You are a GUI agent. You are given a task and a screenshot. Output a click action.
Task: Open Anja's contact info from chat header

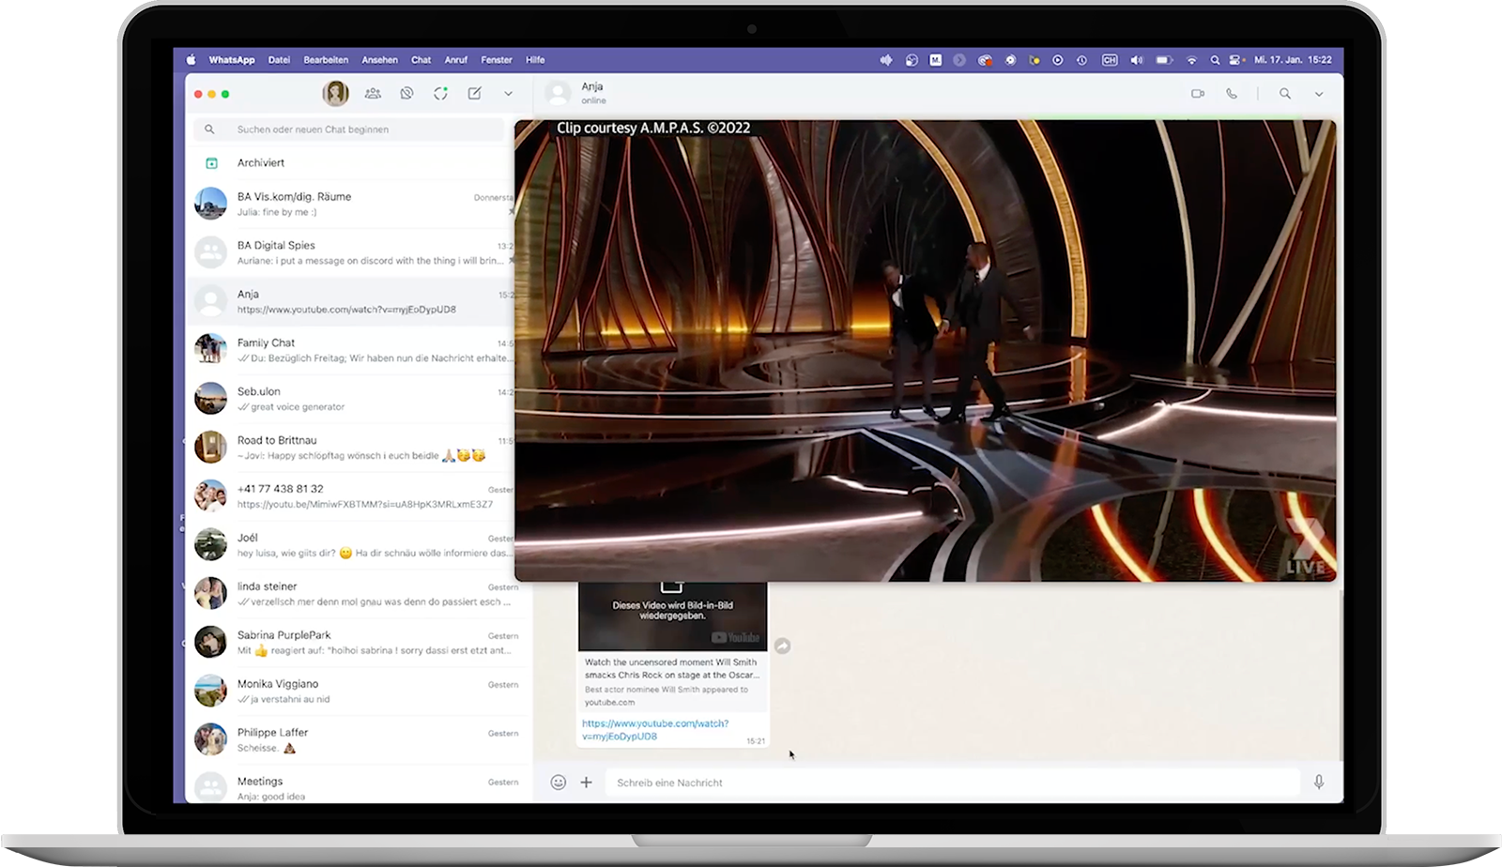tap(593, 92)
